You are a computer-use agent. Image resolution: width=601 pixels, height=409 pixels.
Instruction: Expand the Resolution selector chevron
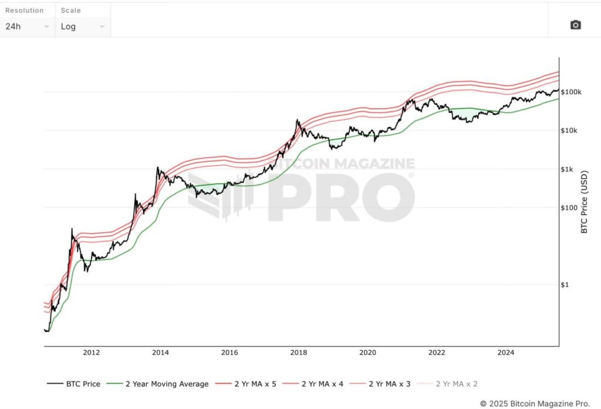pyautogui.click(x=46, y=27)
